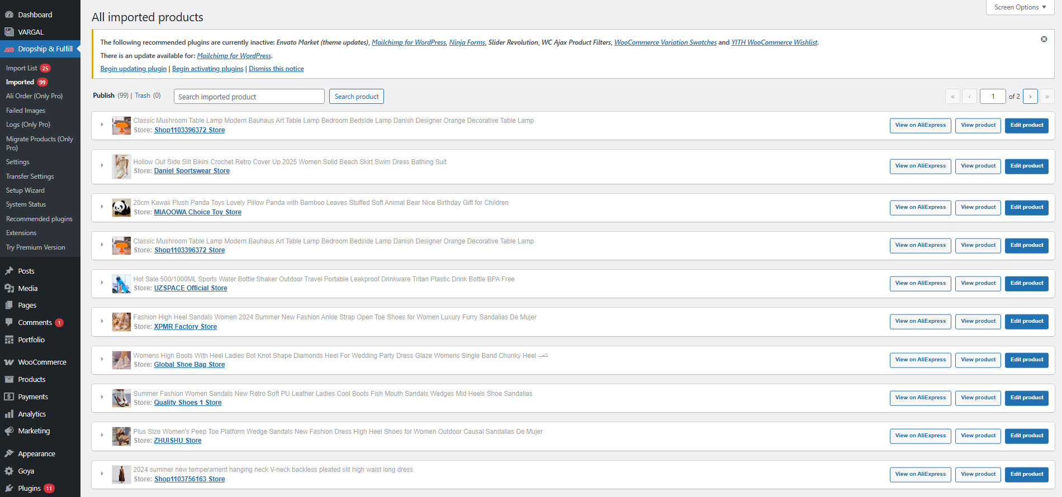Open the Dashboard icon in sidebar
Screen dimensions: 1062x497
[9, 15]
